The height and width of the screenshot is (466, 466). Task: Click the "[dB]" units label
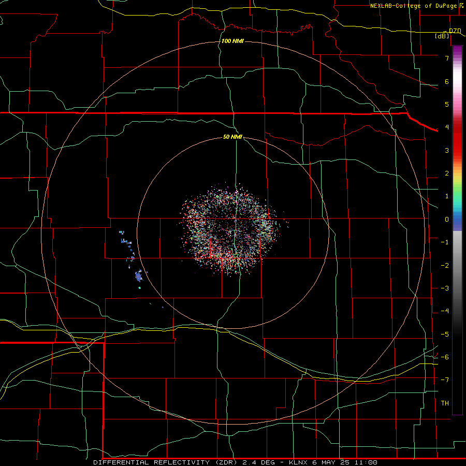pos(442,36)
